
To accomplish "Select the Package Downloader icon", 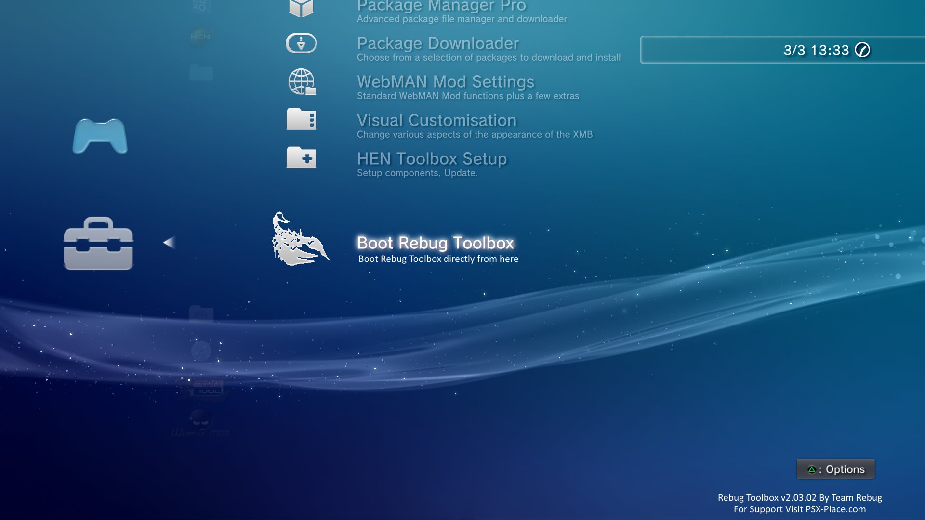I will point(301,43).
